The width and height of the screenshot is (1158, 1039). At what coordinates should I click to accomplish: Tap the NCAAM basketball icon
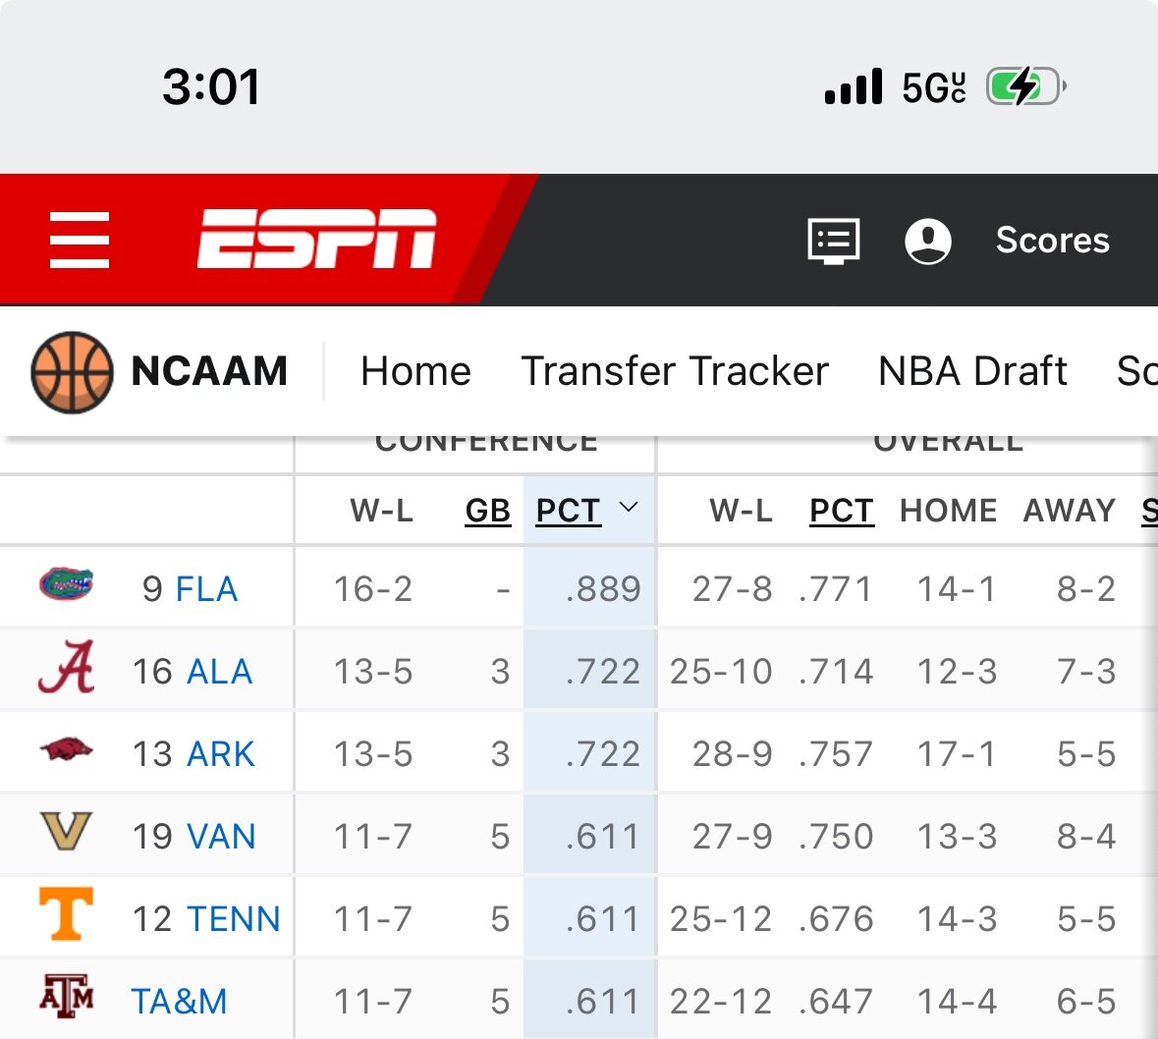tap(72, 372)
